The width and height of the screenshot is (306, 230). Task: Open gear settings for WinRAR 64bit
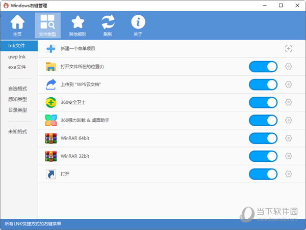click(289, 138)
